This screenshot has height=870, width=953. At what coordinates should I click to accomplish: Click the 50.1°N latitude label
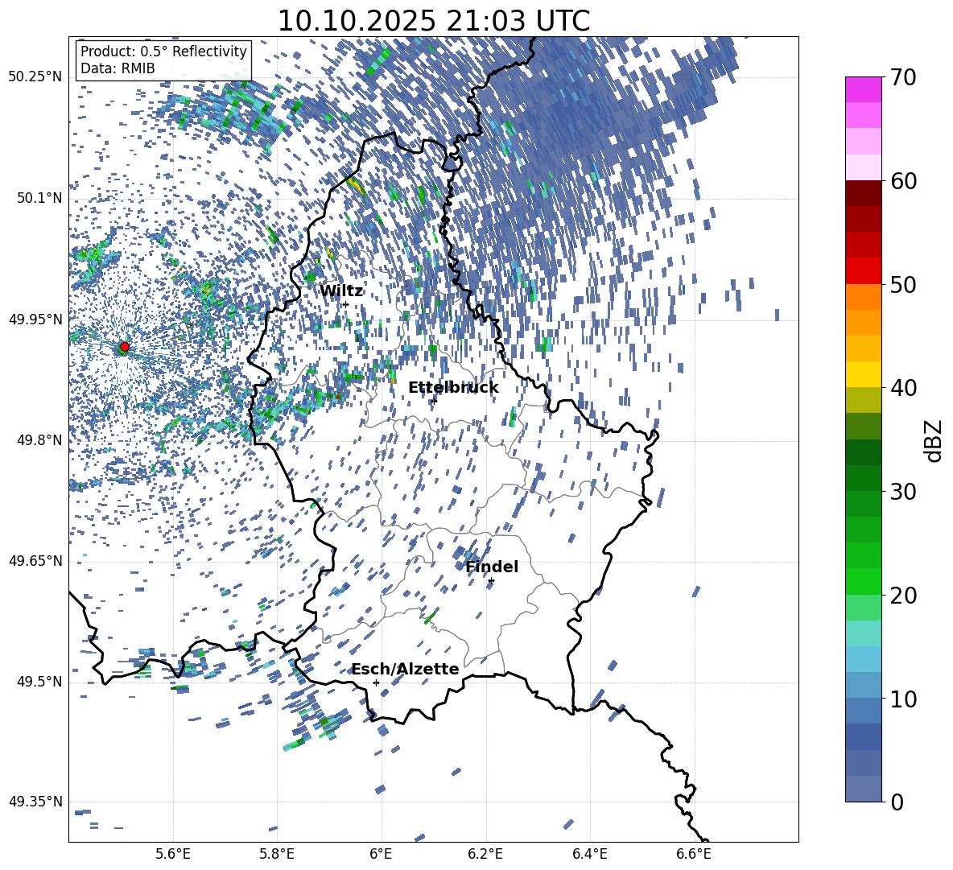tap(40, 198)
